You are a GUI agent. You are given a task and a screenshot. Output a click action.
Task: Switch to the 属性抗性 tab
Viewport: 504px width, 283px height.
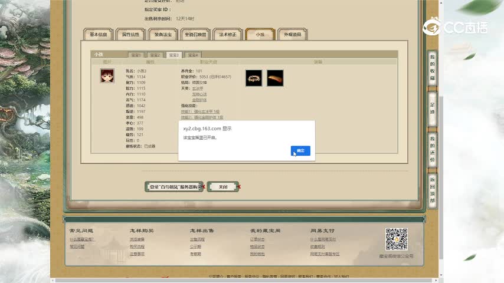click(130, 34)
